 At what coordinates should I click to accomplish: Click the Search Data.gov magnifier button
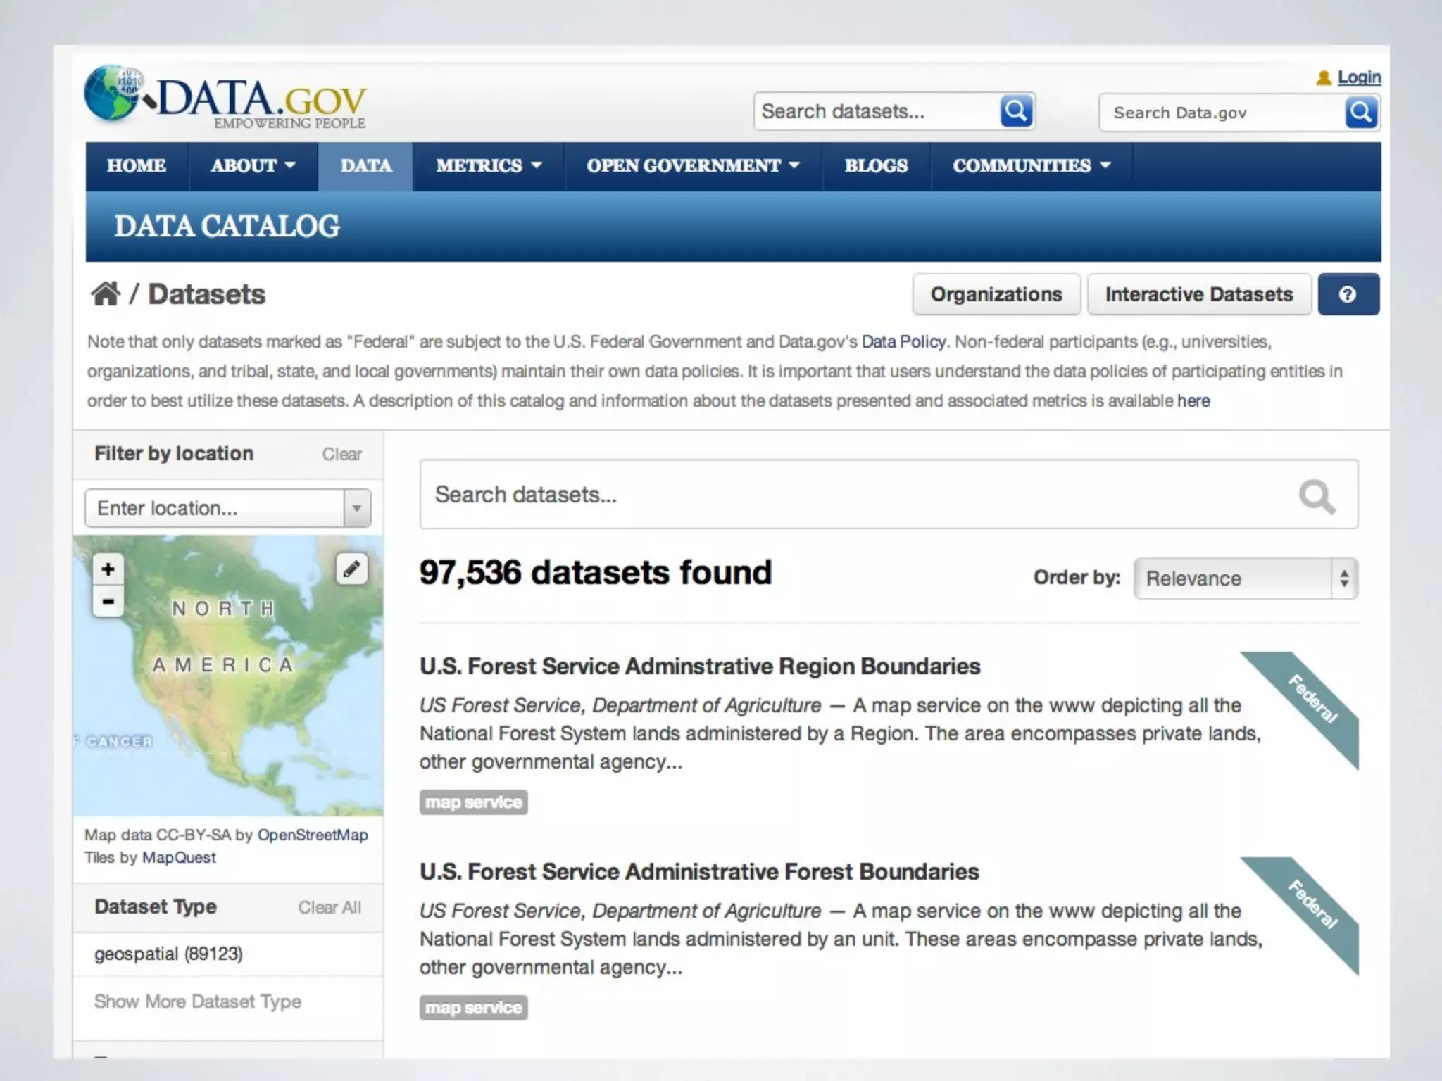pos(1360,113)
